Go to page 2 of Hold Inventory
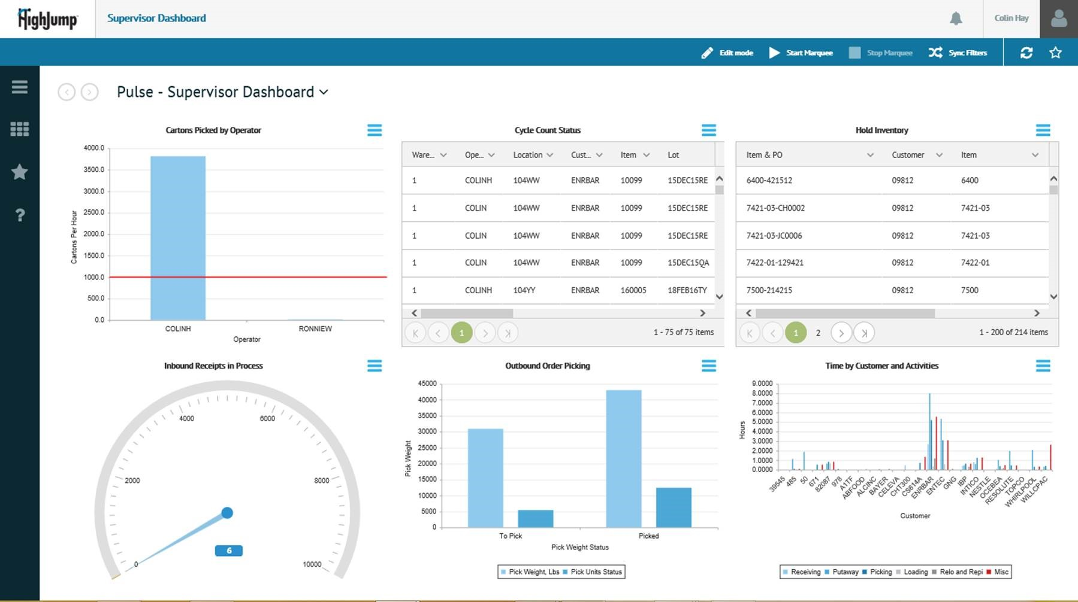Image resolution: width=1078 pixels, height=602 pixels. point(818,332)
